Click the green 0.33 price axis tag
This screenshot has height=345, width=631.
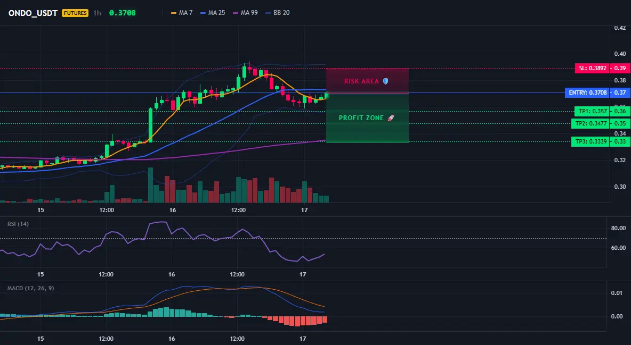click(620, 141)
